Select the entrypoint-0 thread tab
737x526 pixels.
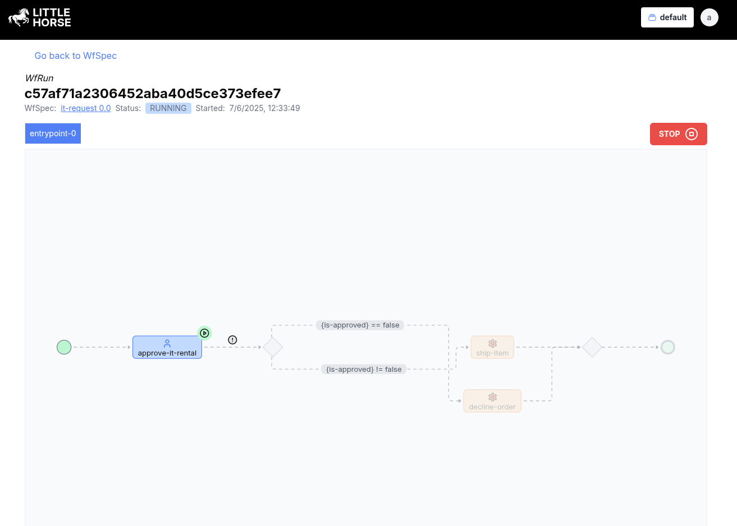point(53,133)
